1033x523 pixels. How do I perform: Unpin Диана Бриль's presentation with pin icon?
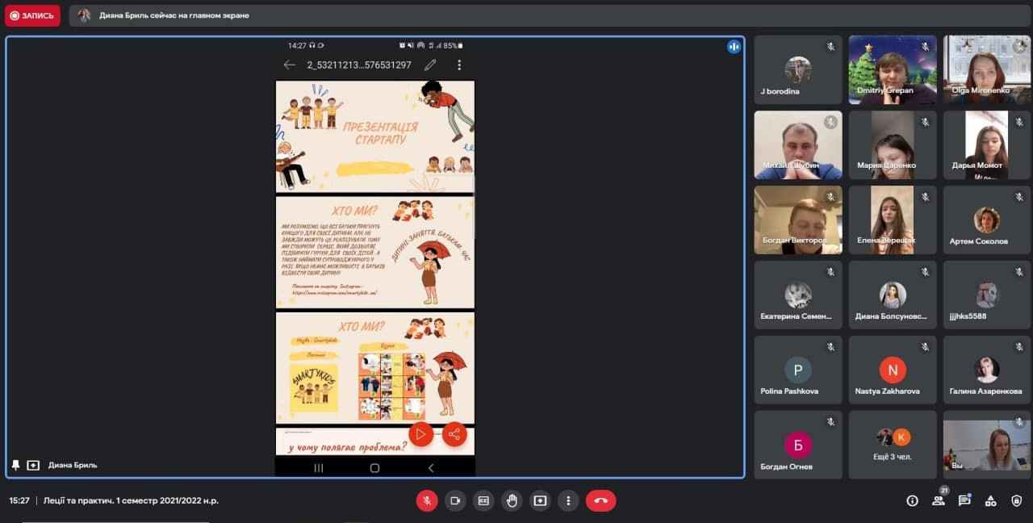(15, 465)
